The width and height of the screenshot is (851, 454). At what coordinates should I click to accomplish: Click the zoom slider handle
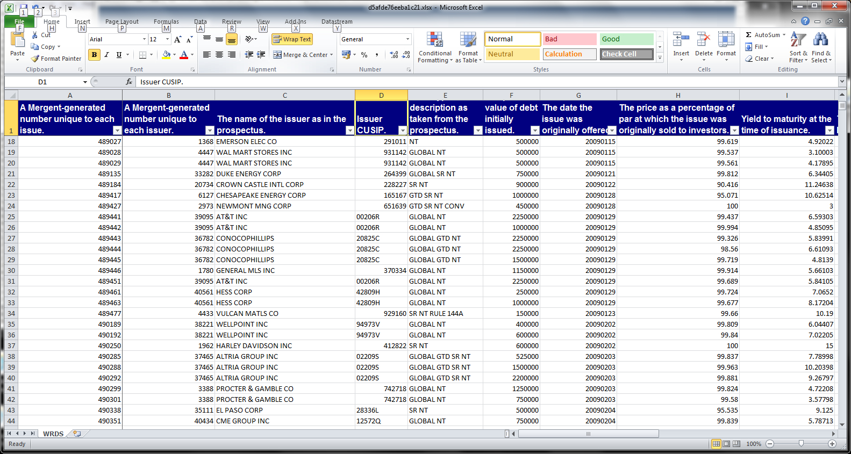click(x=801, y=444)
